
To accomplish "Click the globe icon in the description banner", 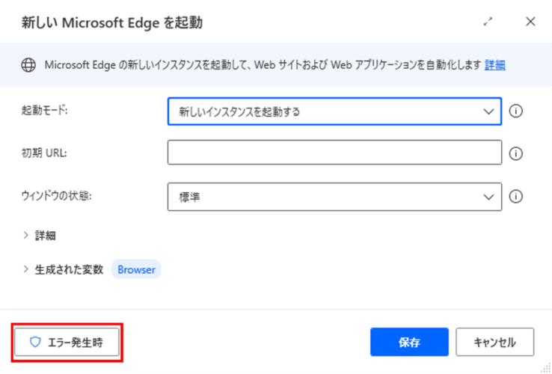I will pos(28,65).
